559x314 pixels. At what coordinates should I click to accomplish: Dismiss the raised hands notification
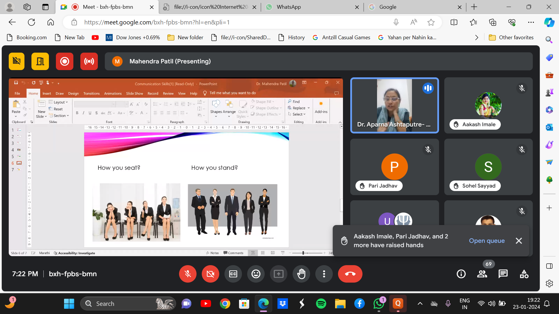coord(519,241)
